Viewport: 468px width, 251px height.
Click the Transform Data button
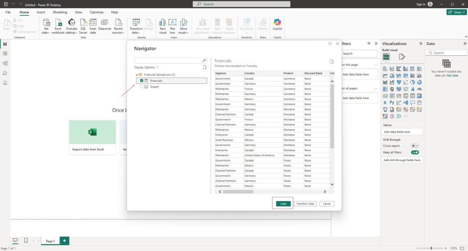(x=305, y=204)
